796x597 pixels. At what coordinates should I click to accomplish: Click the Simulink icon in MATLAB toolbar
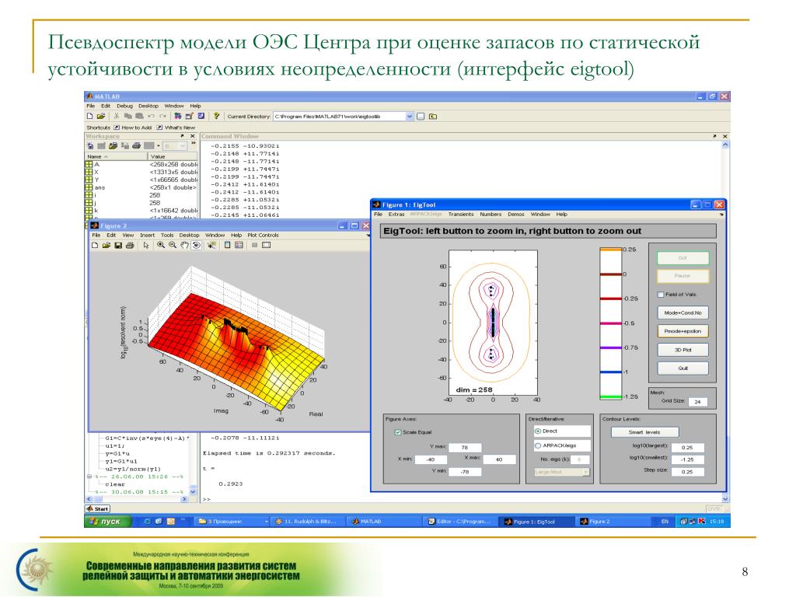[178, 117]
